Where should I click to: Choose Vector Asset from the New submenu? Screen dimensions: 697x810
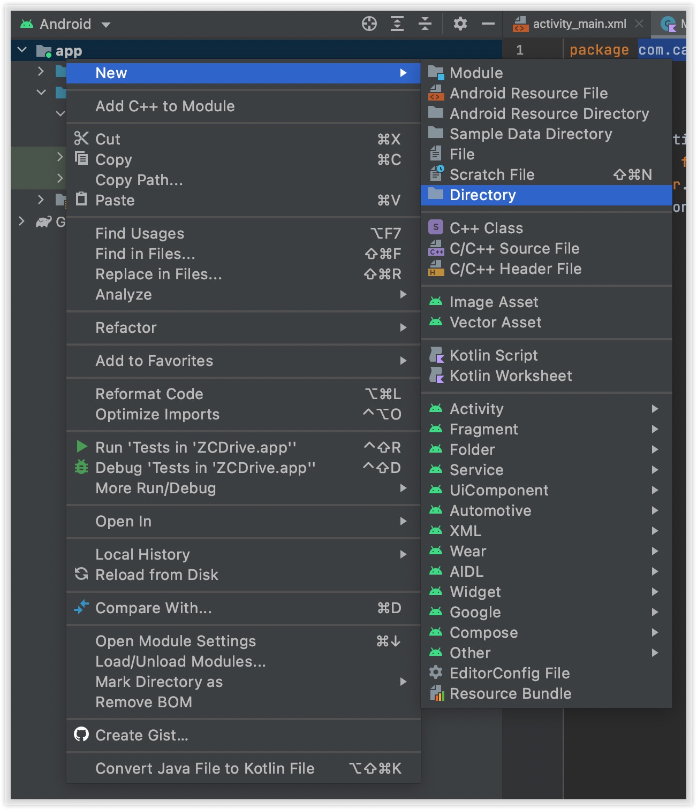pos(495,322)
